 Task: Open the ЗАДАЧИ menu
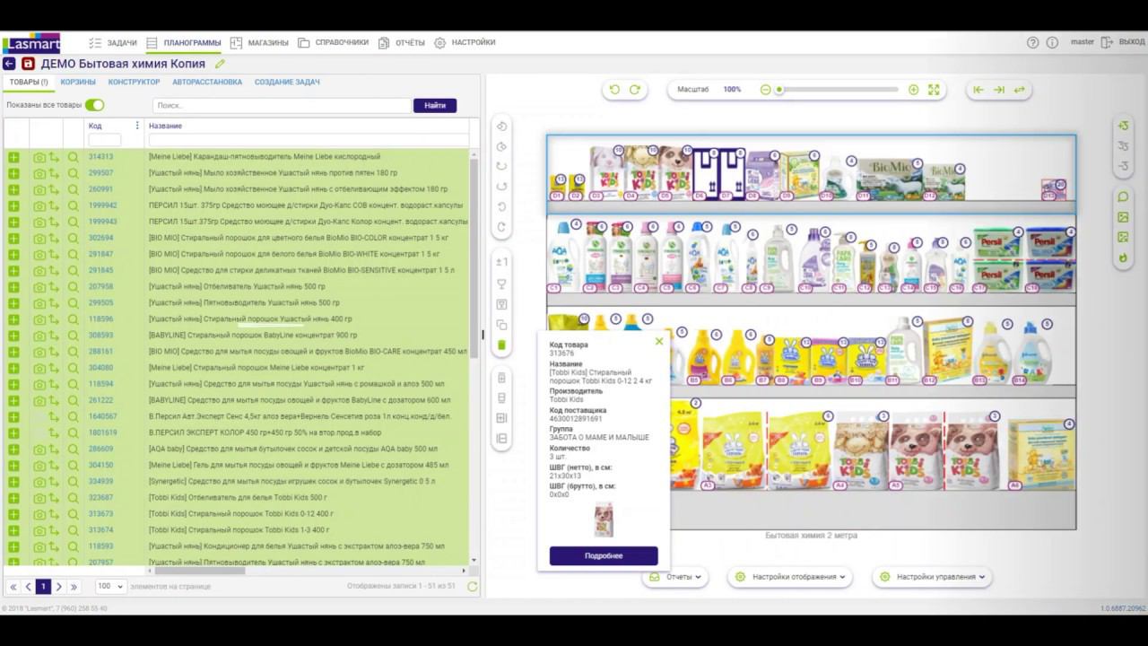tap(113, 42)
